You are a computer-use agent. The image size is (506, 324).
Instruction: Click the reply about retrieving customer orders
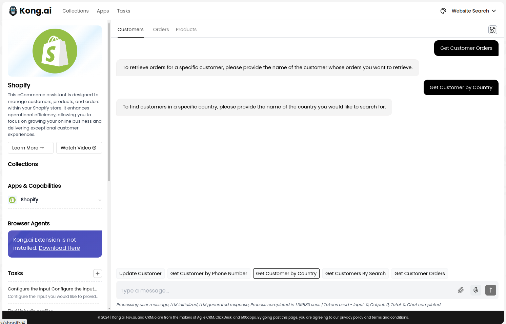(x=268, y=68)
